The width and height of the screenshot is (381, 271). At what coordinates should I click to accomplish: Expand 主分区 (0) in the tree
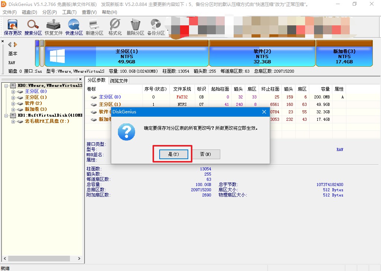(13, 92)
